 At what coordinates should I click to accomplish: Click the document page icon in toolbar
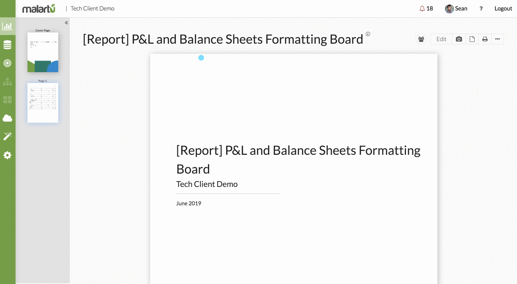tap(472, 39)
